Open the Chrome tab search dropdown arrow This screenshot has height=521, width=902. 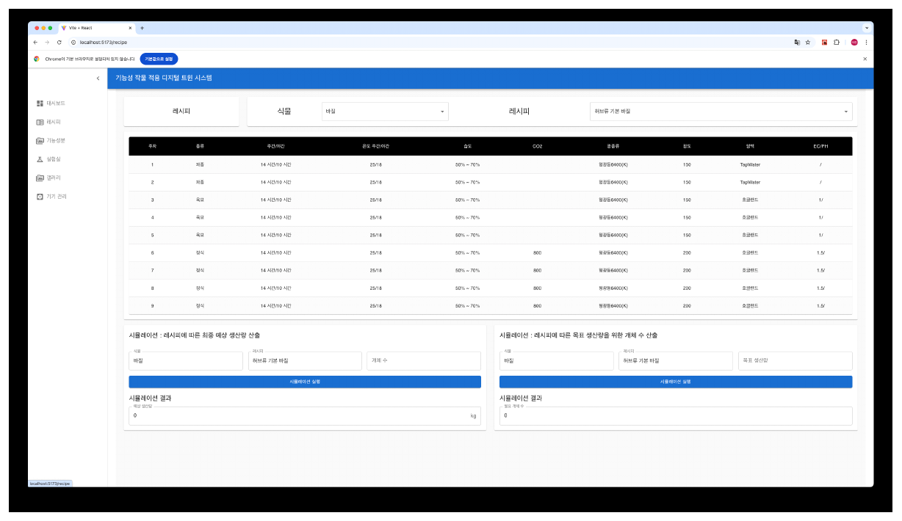(866, 28)
